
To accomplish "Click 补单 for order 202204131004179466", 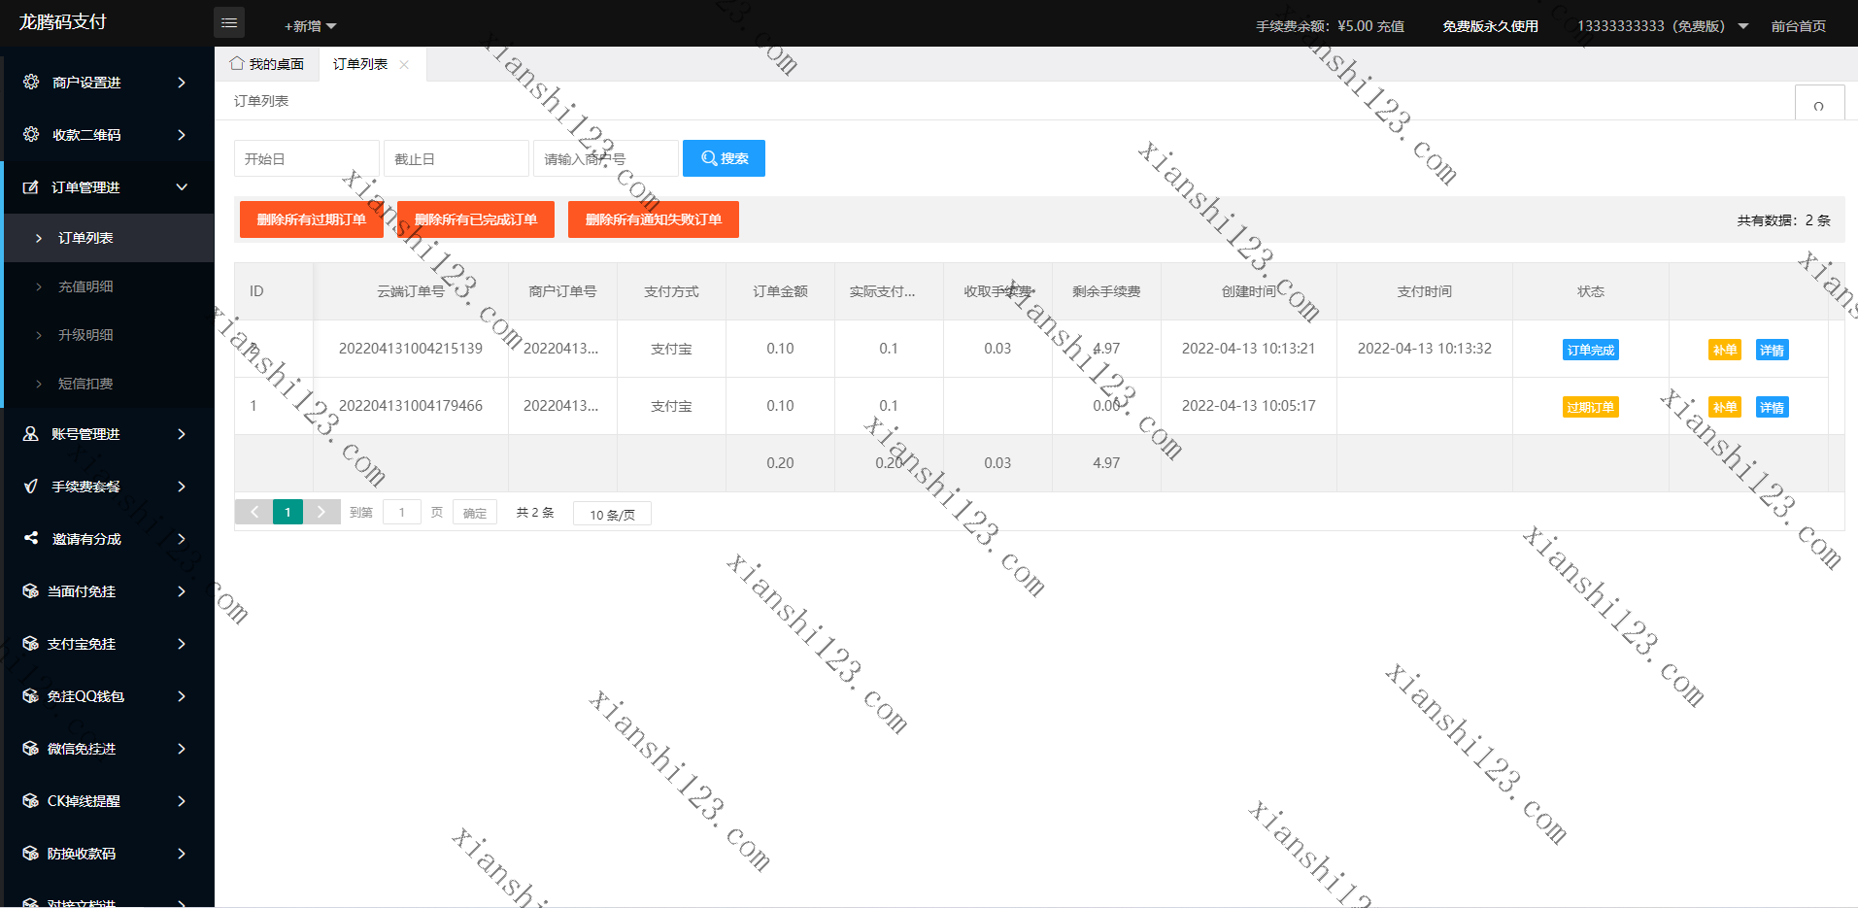I will point(1725,407).
